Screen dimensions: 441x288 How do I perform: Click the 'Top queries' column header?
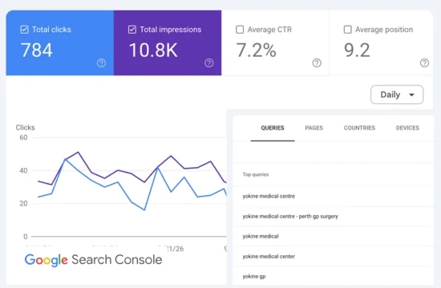pyautogui.click(x=256, y=174)
